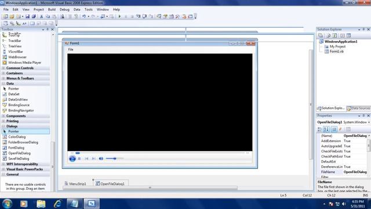Viewport: 371px width, 209px height.
Task: Mute the media player with speaker icon
Action: pyautogui.click(x=101, y=158)
